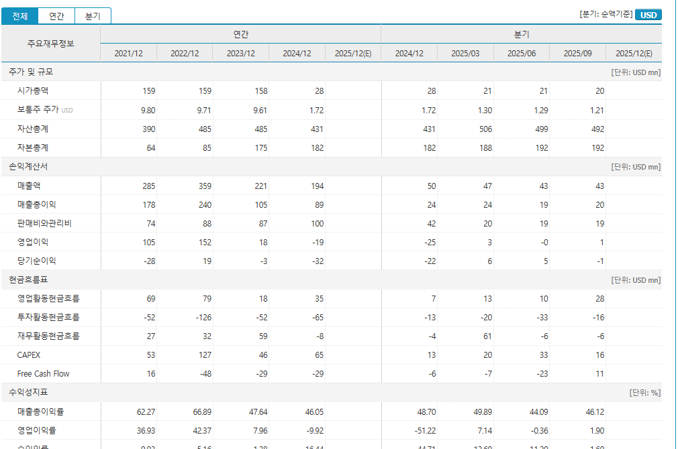Open the 분기 tab
Image resolution: width=678 pixels, height=449 pixels.
point(93,16)
